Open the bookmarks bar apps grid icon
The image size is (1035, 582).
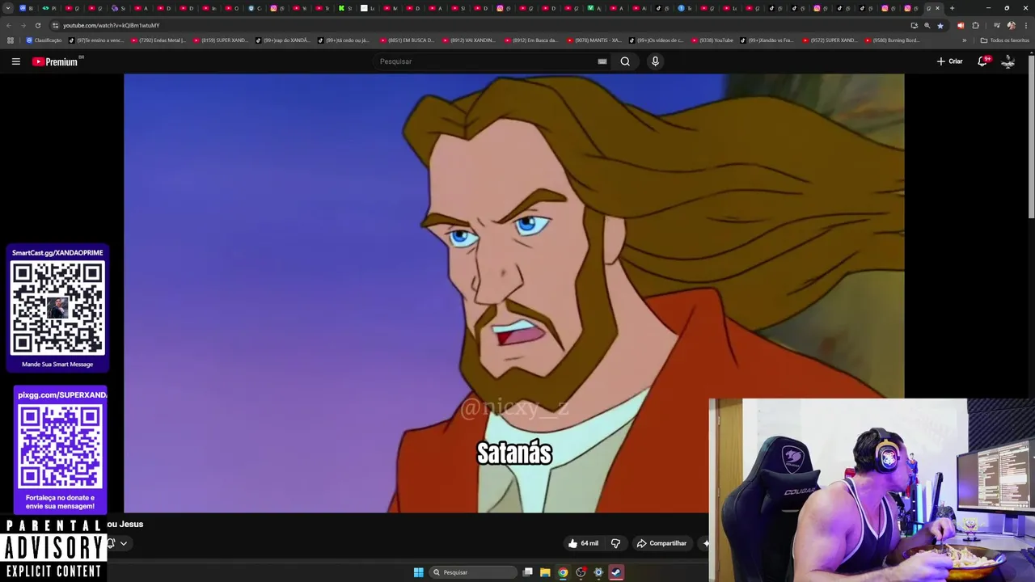pos(11,40)
